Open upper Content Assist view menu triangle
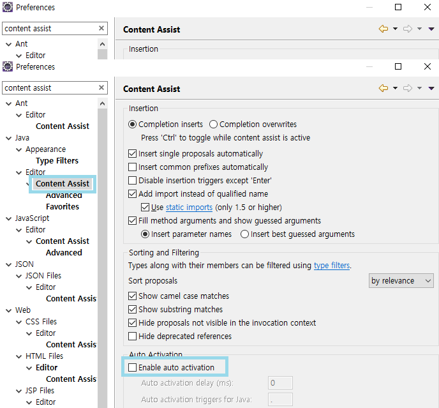The image size is (439, 408). (431, 29)
